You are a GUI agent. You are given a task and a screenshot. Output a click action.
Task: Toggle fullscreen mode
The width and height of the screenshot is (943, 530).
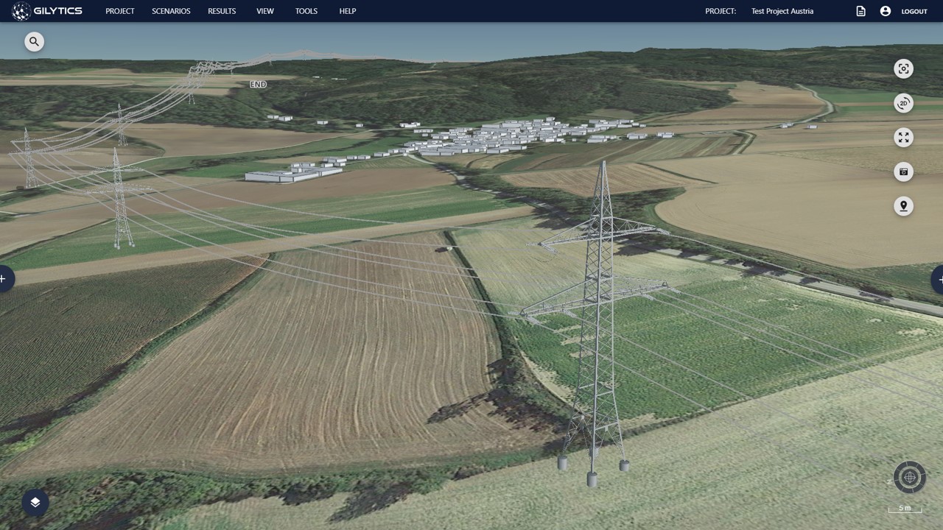[x=903, y=137]
